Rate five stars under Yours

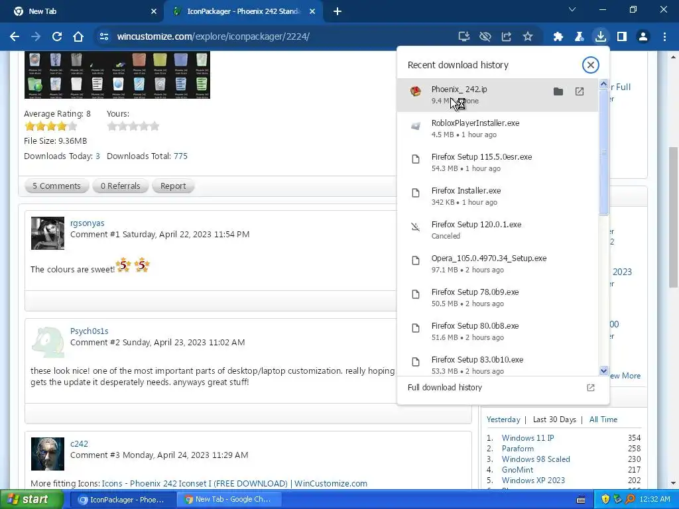coord(154,127)
